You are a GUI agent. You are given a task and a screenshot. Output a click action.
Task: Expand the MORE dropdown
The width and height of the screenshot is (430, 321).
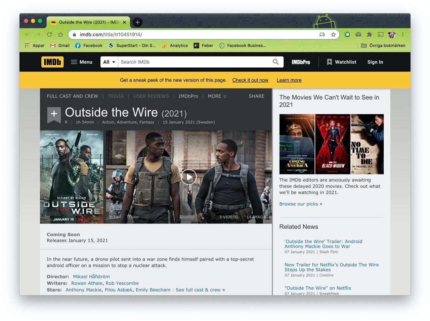click(x=217, y=96)
